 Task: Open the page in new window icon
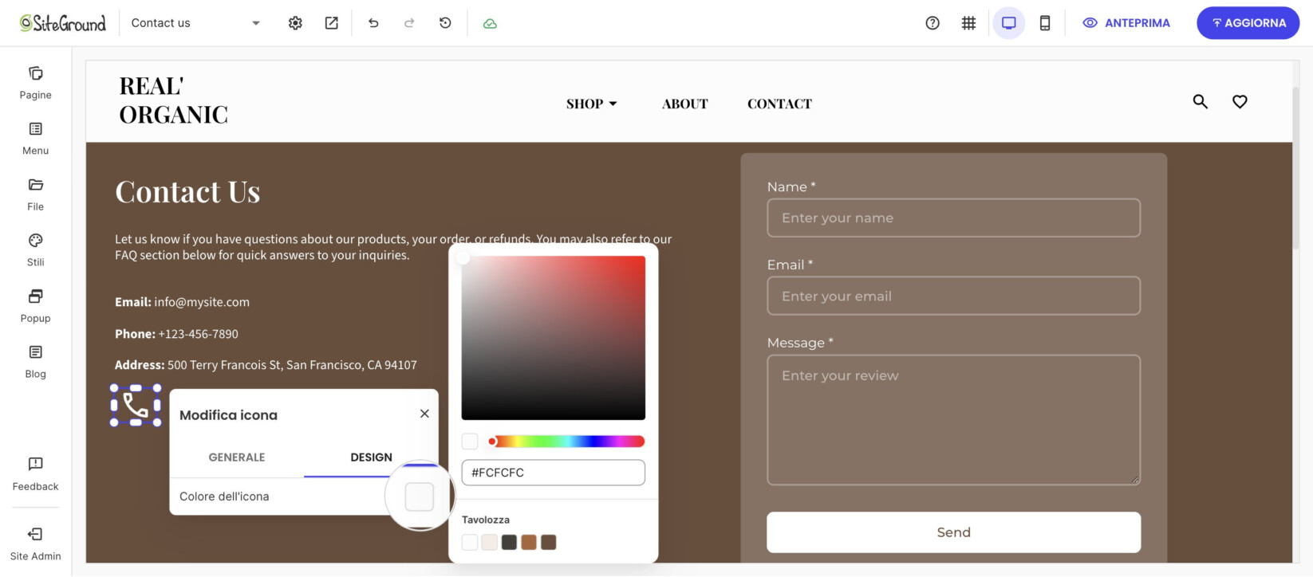[x=331, y=23]
